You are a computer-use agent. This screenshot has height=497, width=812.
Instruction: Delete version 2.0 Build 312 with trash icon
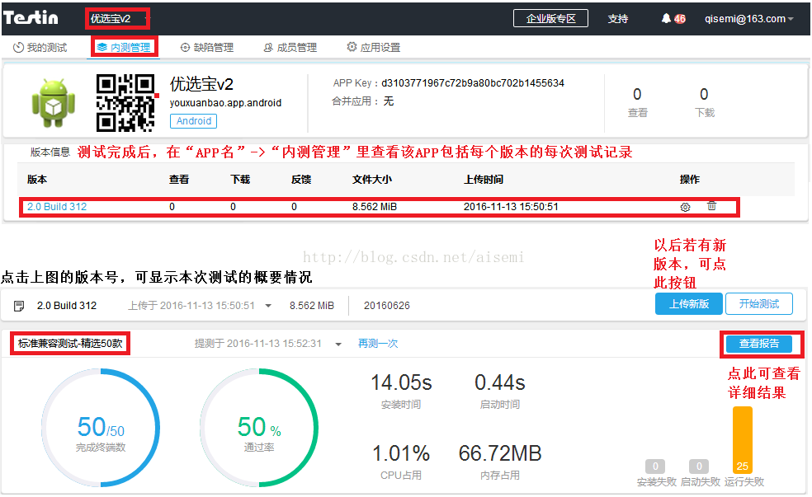(711, 206)
